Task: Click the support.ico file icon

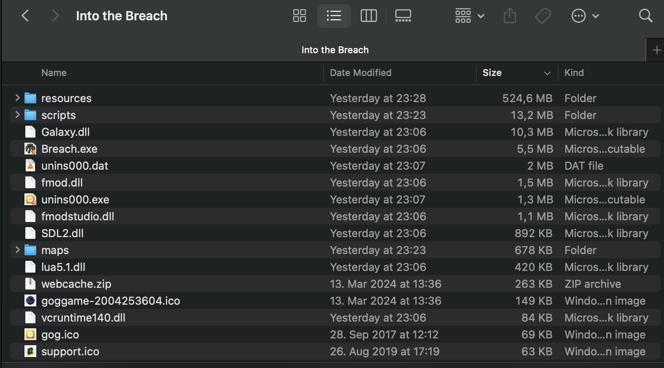Action: coord(30,351)
